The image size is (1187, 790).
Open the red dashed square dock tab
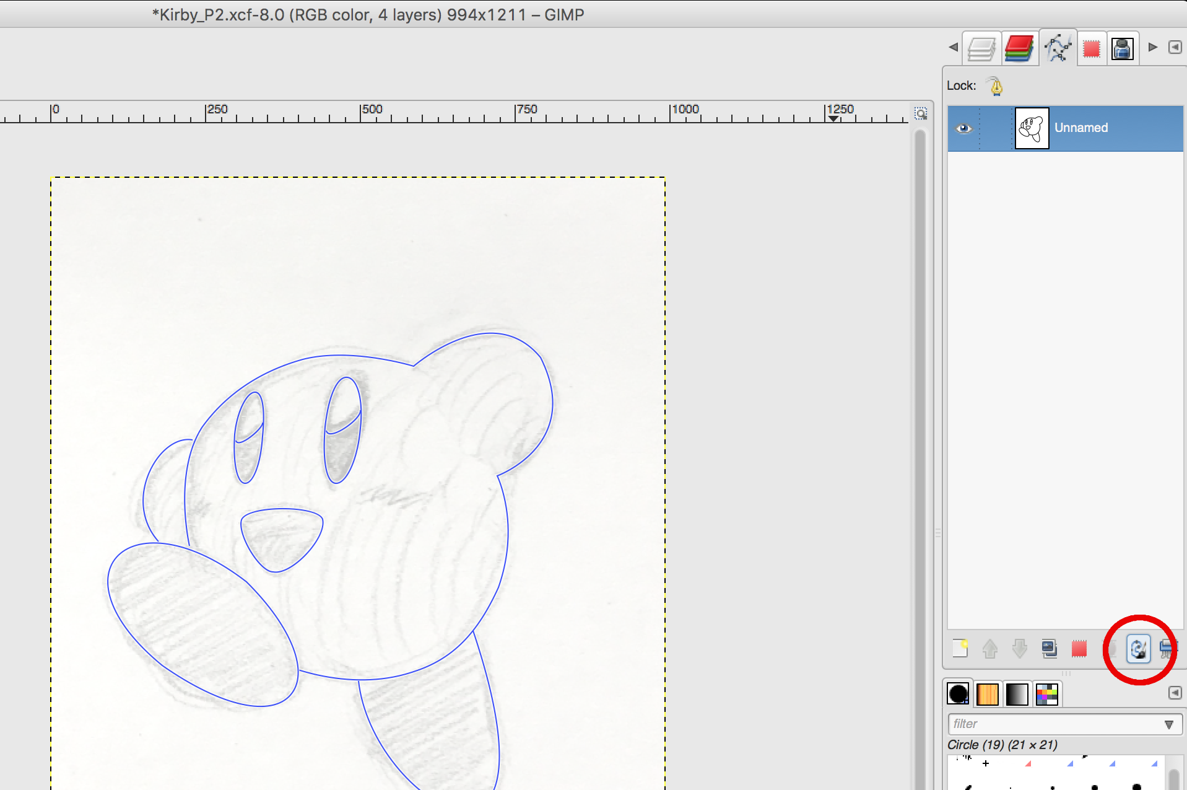(x=1091, y=48)
